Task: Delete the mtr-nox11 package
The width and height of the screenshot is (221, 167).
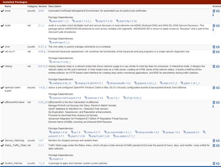Action: (214, 52)
